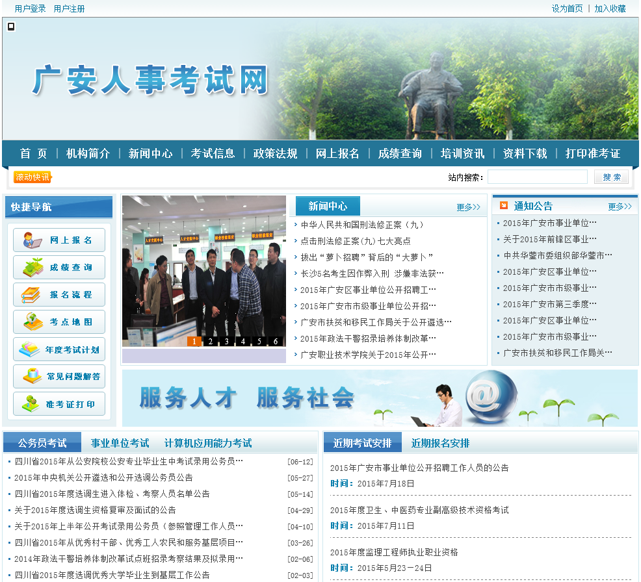Open 关于2015年度选调生资格复审及面试的公告
The width and height of the screenshot is (641, 582).
96,510
